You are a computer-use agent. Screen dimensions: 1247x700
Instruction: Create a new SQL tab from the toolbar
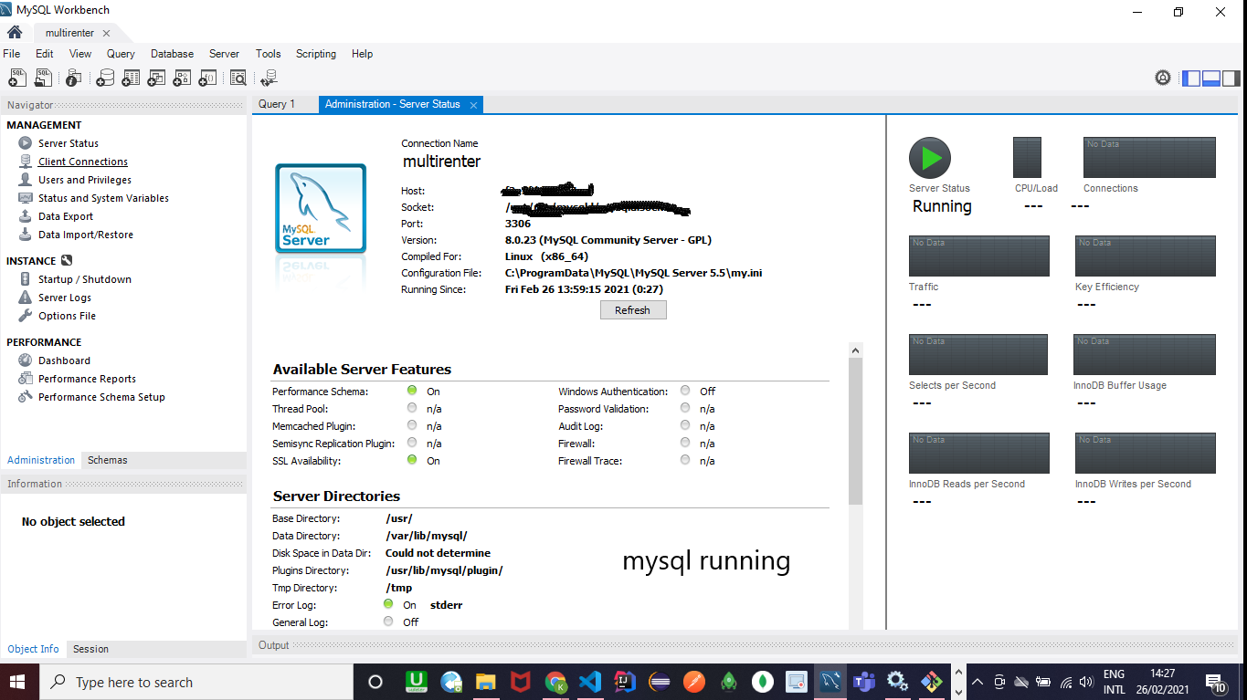17,78
